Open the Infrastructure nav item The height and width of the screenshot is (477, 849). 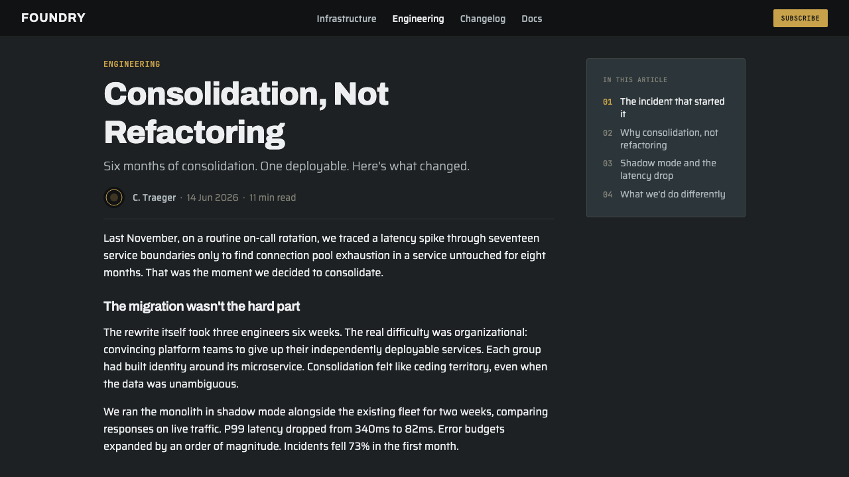tap(346, 19)
